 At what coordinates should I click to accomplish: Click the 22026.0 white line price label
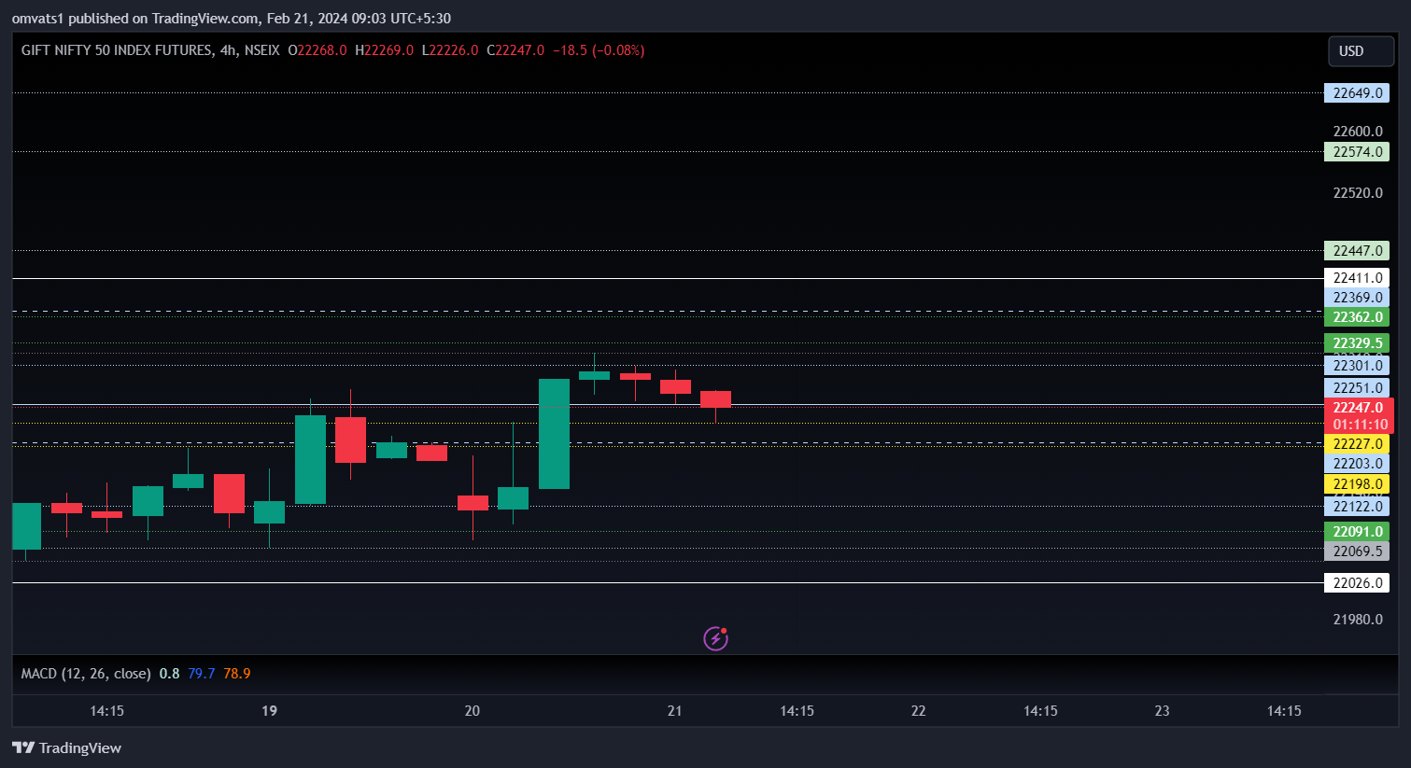[x=1357, y=583]
